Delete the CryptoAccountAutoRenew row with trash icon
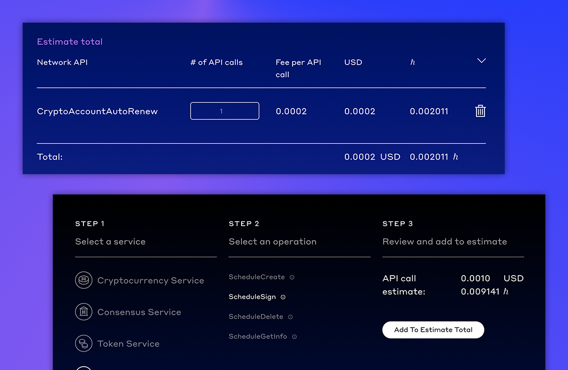This screenshot has height=370, width=568. point(480,111)
